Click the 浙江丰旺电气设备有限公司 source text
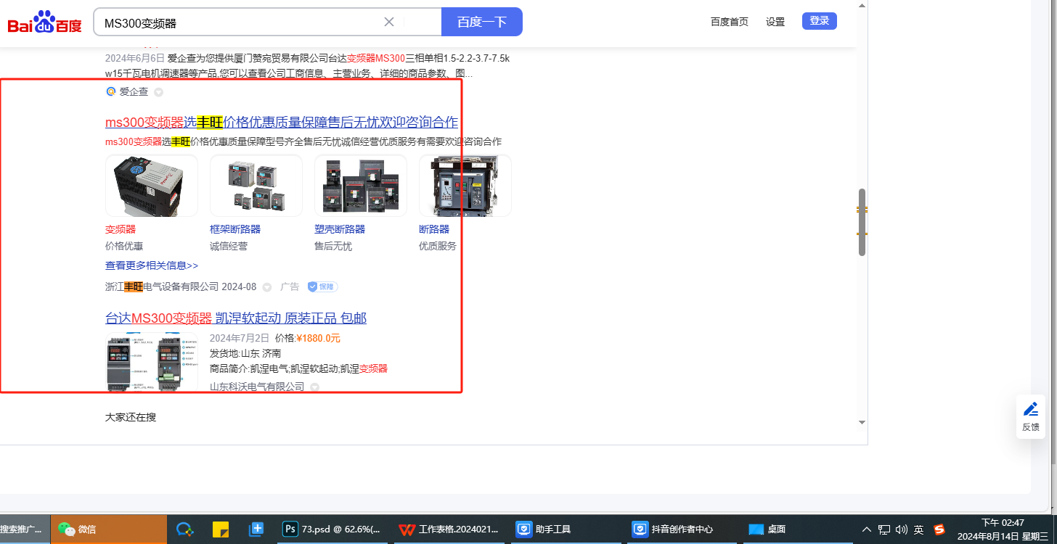 [x=162, y=287]
